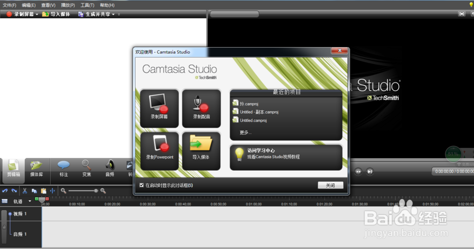474x249 pixels.
Task: Click the scissors cut icon
Action: 25,190
